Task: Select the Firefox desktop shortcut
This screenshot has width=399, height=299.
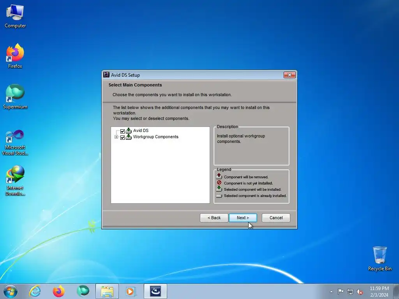Action: pyautogui.click(x=15, y=56)
